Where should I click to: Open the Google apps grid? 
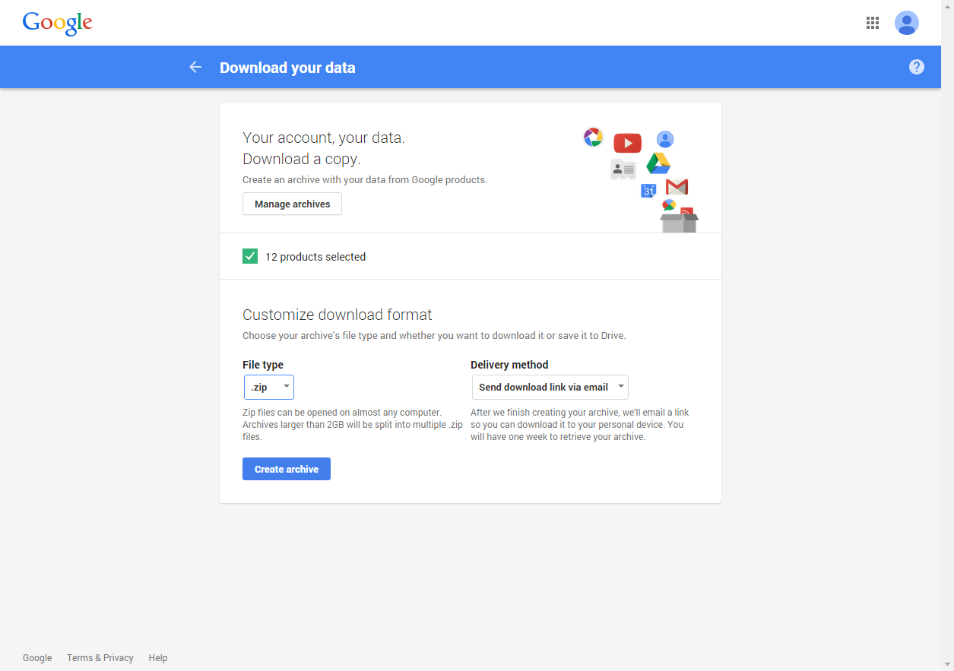pos(873,23)
